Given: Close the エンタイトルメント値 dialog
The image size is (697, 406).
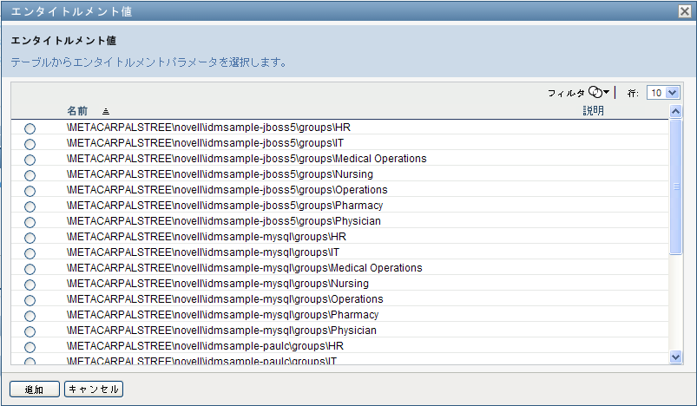Looking at the screenshot, I should pos(684,11).
